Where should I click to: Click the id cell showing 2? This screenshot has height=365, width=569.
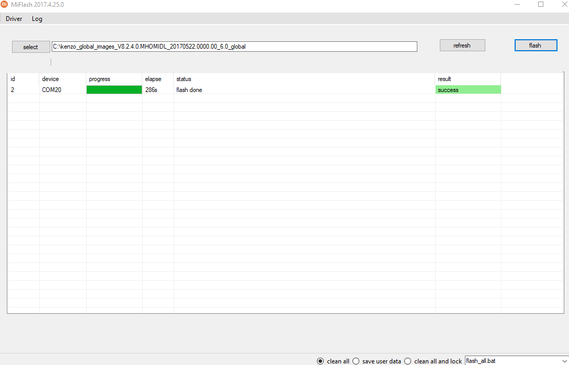23,89
